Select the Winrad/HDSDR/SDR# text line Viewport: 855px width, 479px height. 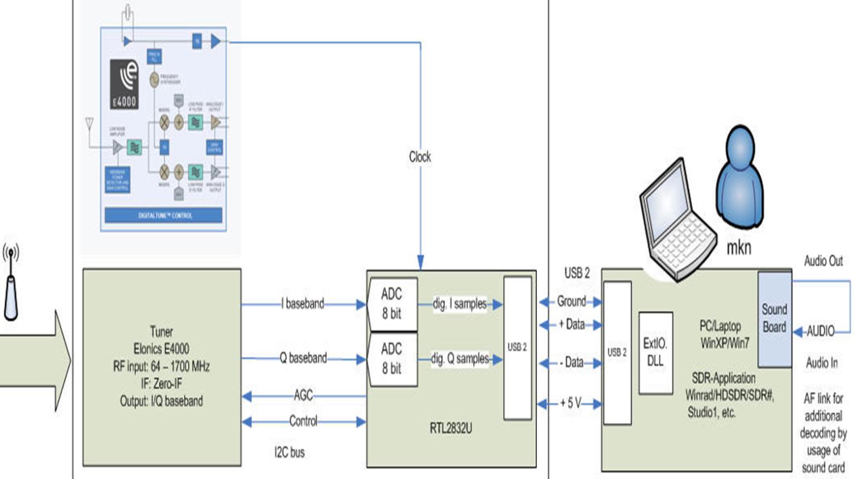pos(730,396)
